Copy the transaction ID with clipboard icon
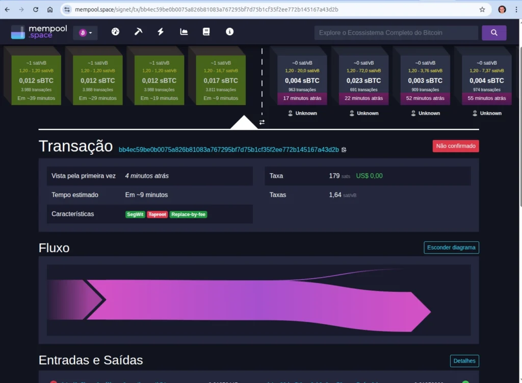 (344, 149)
